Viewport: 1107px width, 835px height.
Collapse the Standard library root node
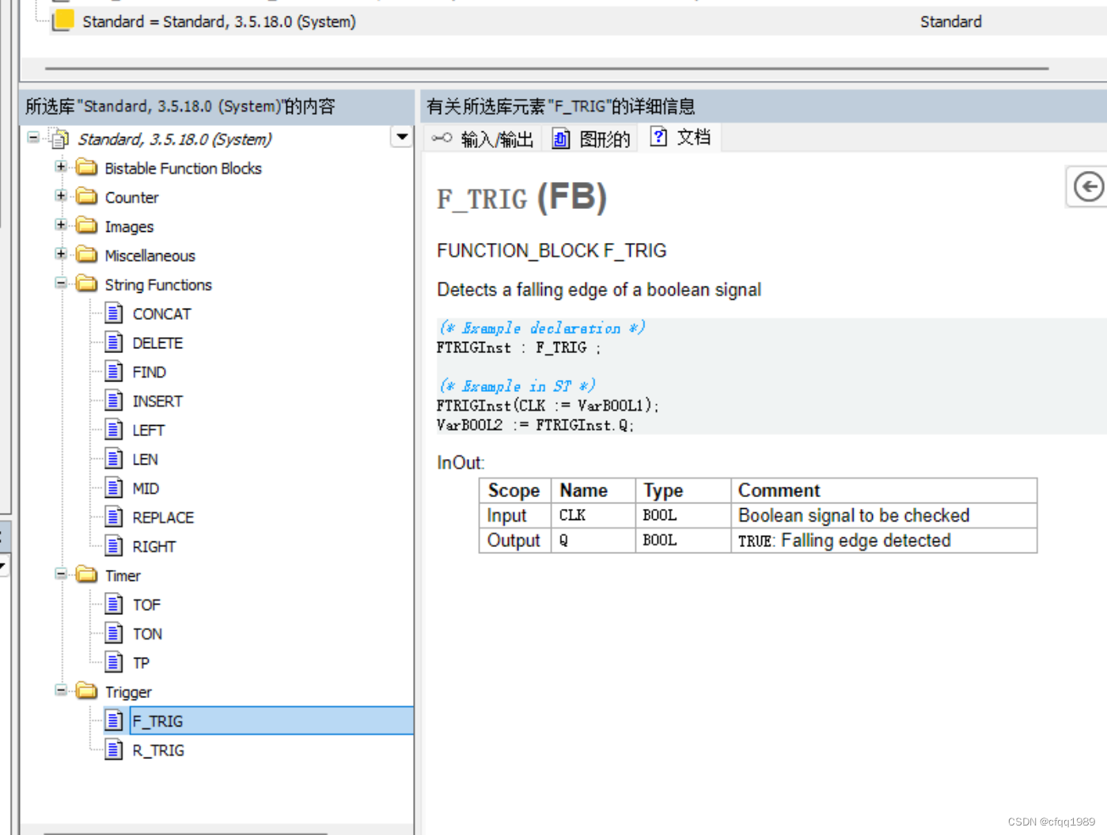pos(33,138)
